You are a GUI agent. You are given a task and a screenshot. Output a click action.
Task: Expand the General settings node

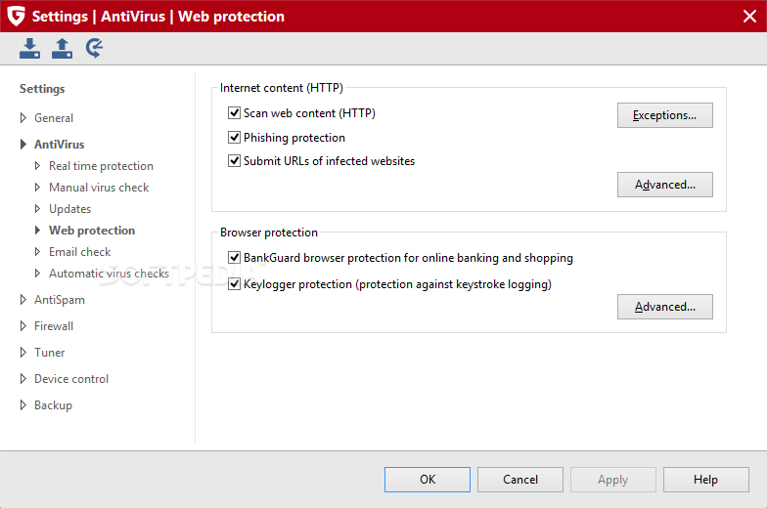23,117
